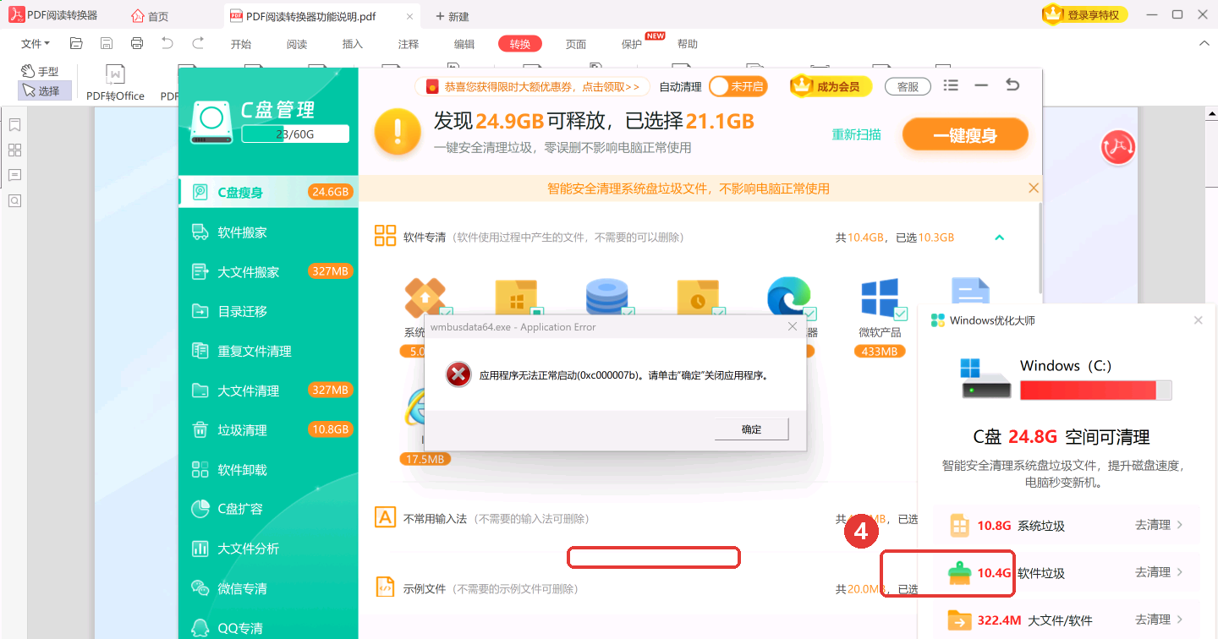This screenshot has width=1218, height=639.
Task: Switch to the 注释 ribbon tab
Action: pyautogui.click(x=409, y=44)
